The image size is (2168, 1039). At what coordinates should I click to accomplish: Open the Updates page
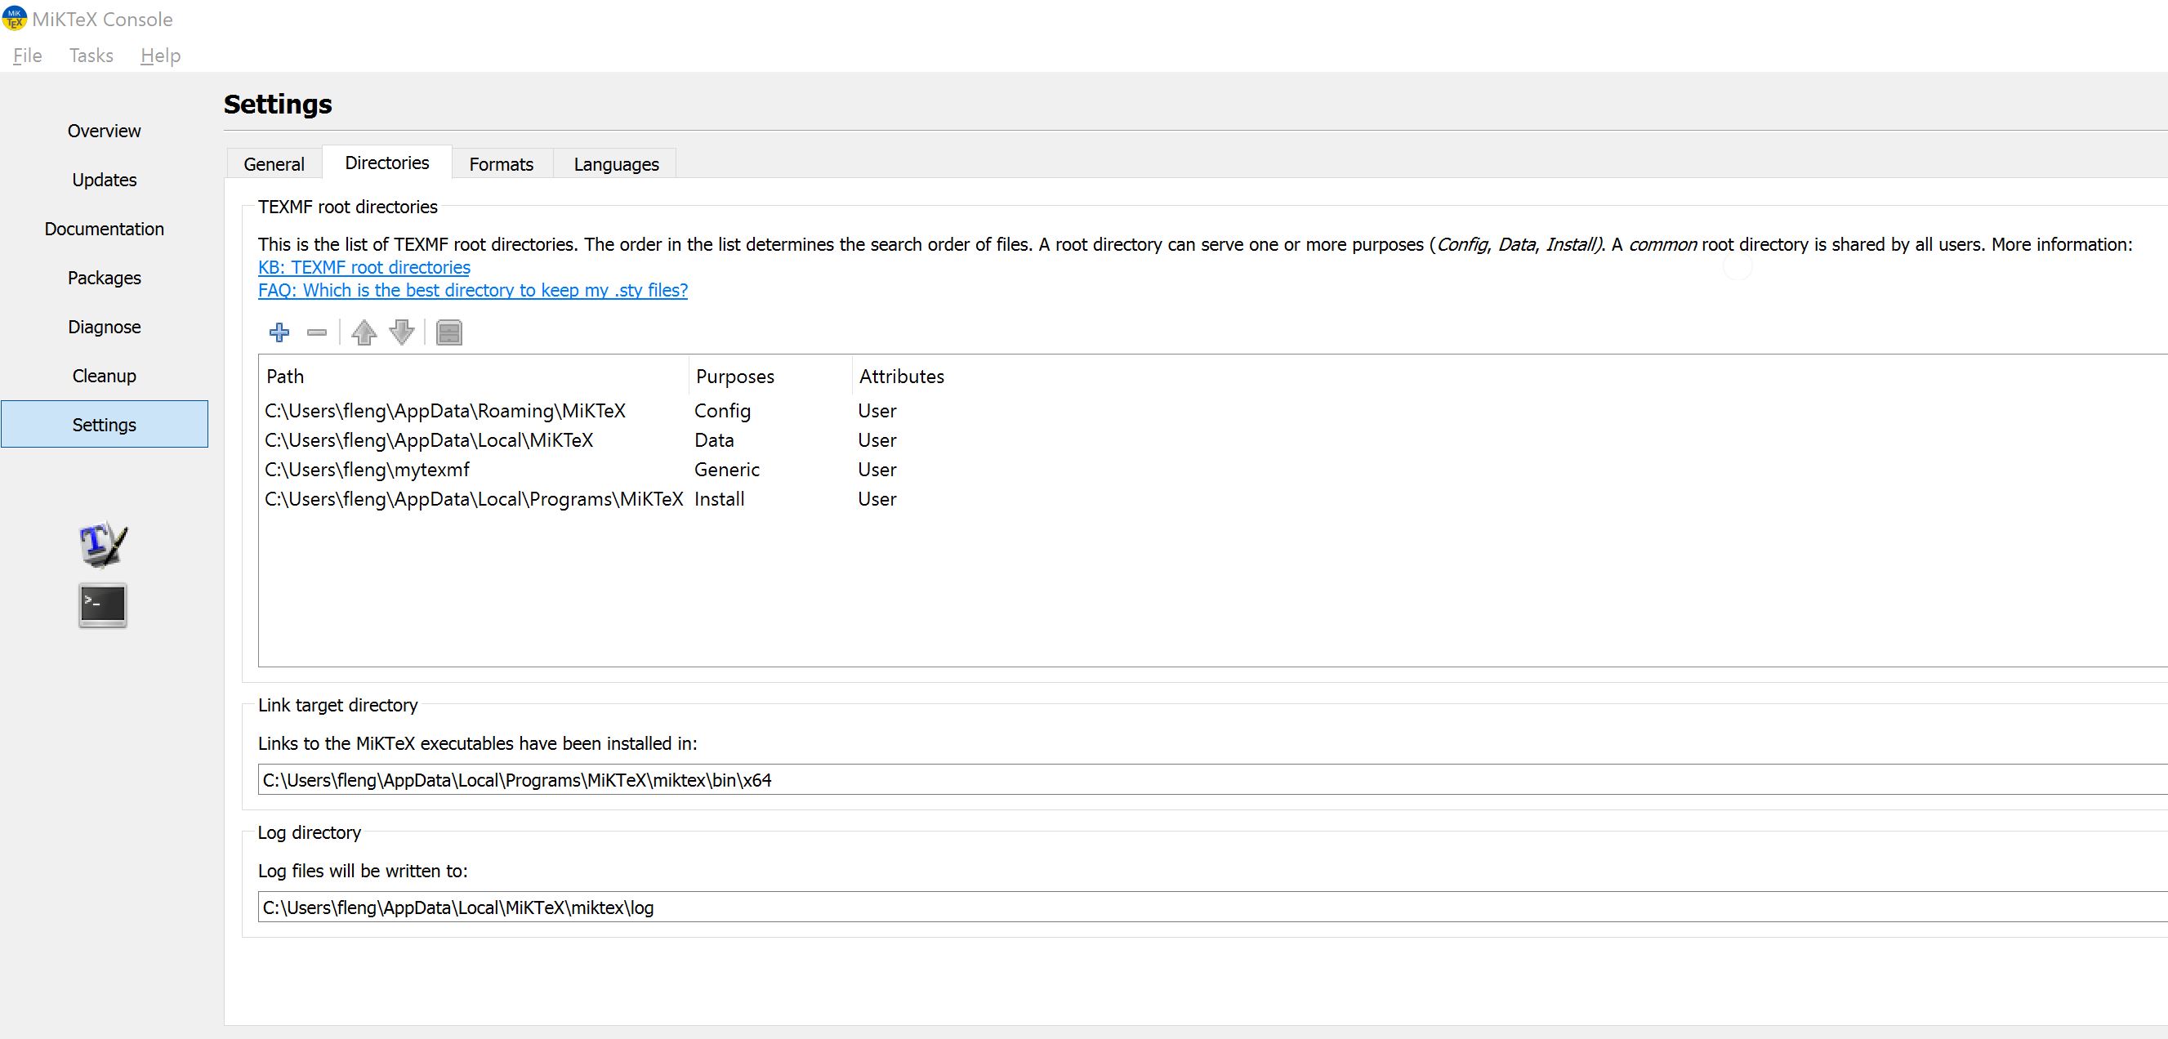pyautogui.click(x=105, y=179)
